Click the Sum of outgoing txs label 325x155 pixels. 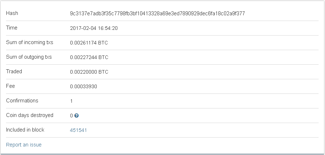click(x=29, y=57)
